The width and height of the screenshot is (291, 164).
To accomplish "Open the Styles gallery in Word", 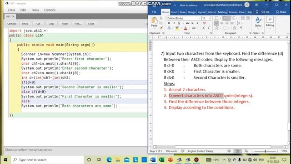I will [258, 22].
